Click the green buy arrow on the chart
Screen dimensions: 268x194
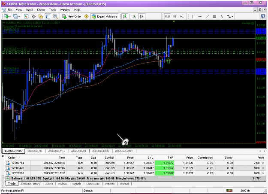coord(169,61)
